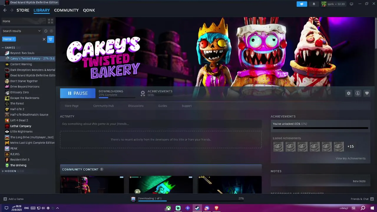Show game info icon
377x212 pixels.
358,93
